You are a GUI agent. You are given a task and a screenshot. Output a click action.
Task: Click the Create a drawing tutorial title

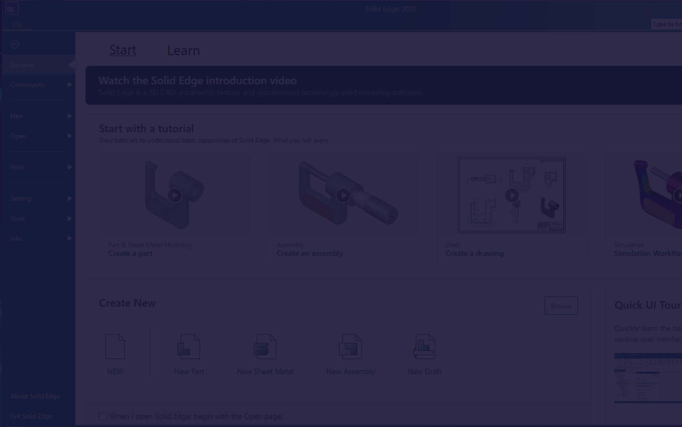[x=474, y=253]
